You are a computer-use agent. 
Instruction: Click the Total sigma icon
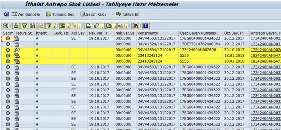[x=62, y=26]
